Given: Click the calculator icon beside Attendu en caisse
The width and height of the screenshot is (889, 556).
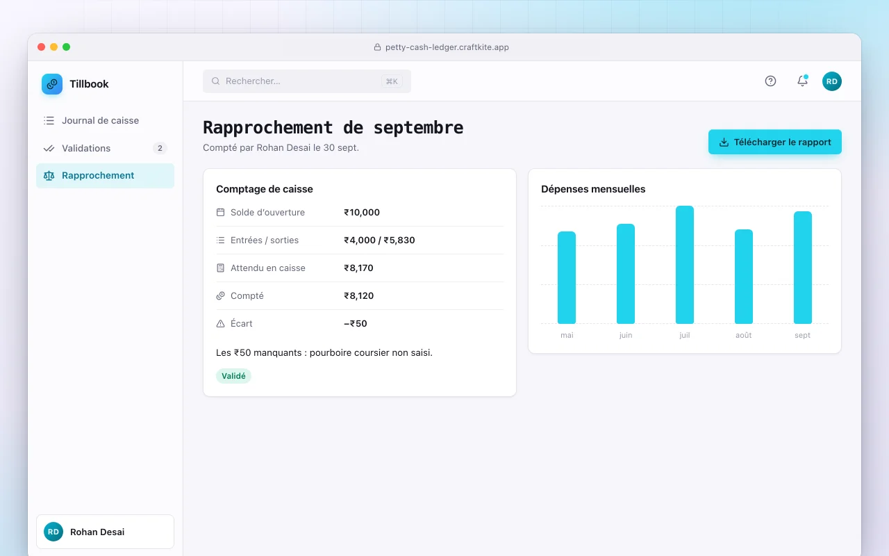Looking at the screenshot, I should tap(221, 268).
